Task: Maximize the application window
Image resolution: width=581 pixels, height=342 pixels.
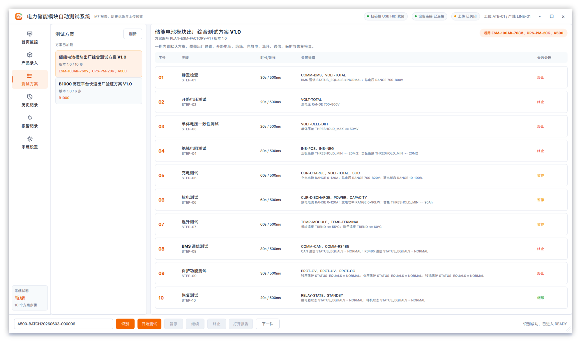Action: [x=551, y=17]
